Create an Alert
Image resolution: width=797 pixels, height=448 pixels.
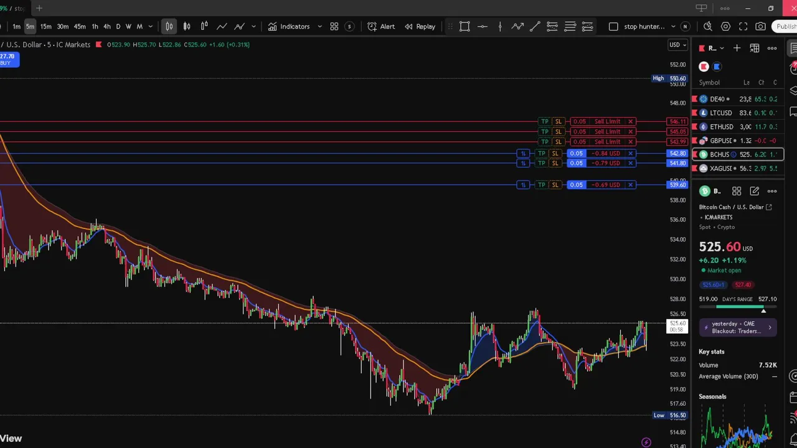tap(380, 26)
